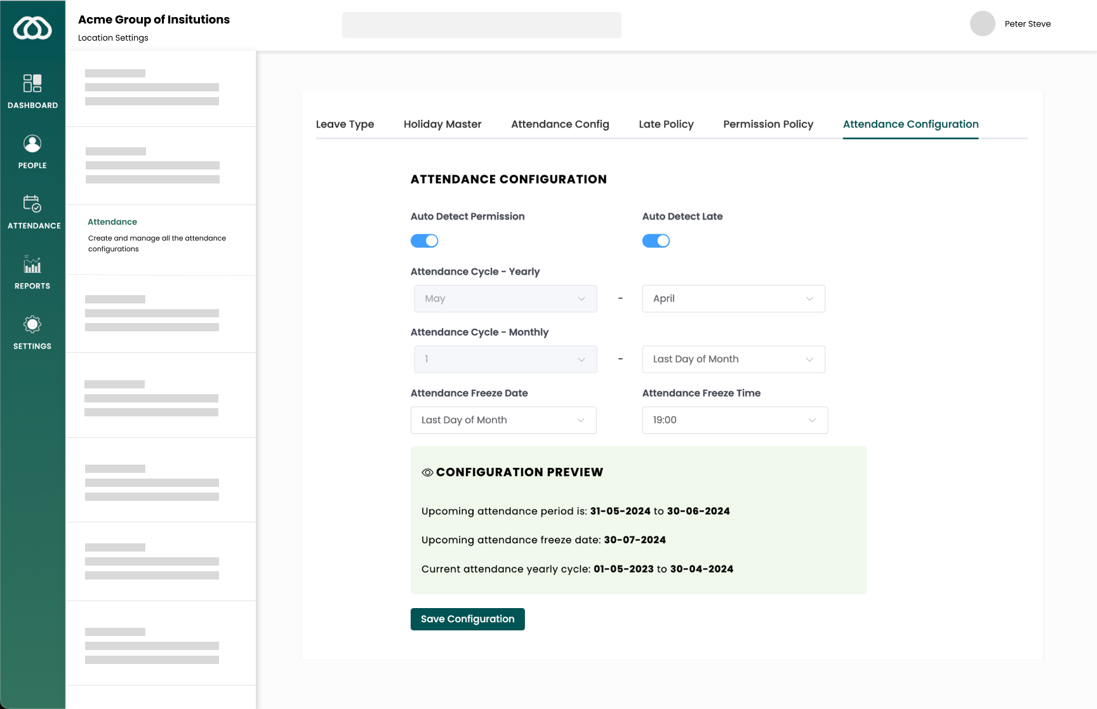The height and width of the screenshot is (709, 1097).
Task: Open the Attendance Freeze Date dropdown
Action: tap(503, 420)
